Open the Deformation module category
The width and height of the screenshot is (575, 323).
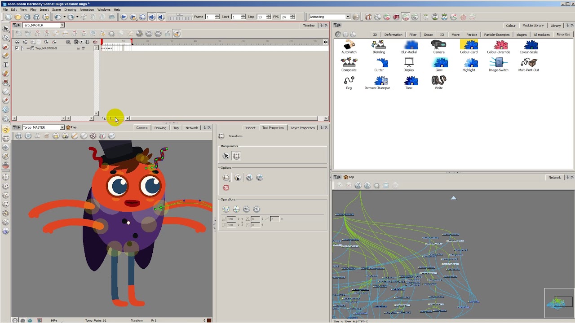(x=393, y=35)
